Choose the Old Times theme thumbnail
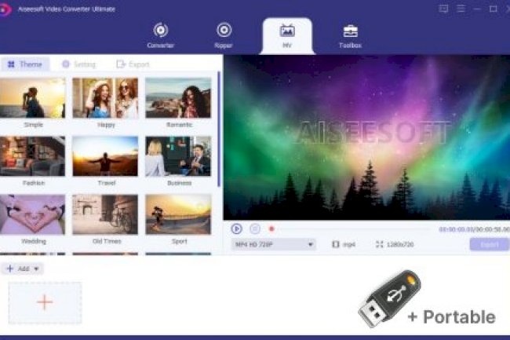This screenshot has width=510, height=340. 105,214
